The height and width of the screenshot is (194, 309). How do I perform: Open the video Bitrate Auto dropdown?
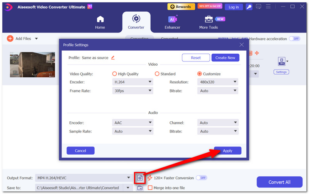coord(218,91)
